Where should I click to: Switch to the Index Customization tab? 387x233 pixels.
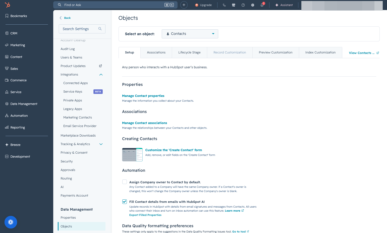[320, 52]
